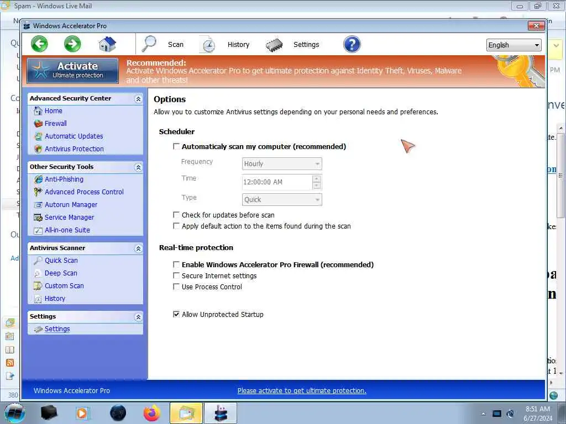
Task: Click the green back arrow icon
Action: (39, 44)
